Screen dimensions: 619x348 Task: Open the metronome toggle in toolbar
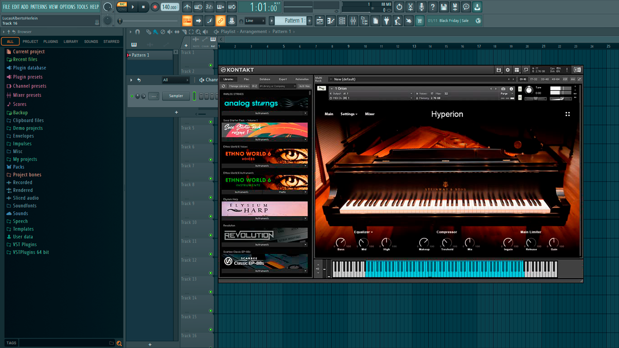pyautogui.click(x=187, y=7)
